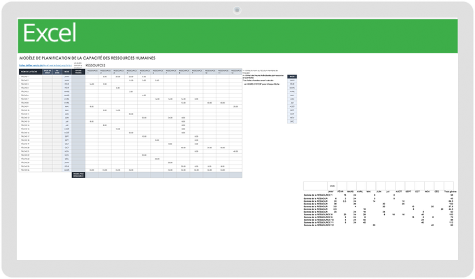The width and height of the screenshot is (475, 279).
Task: Select the 'Somme de la RESSOURCE 1' pivot row
Action: (379, 195)
